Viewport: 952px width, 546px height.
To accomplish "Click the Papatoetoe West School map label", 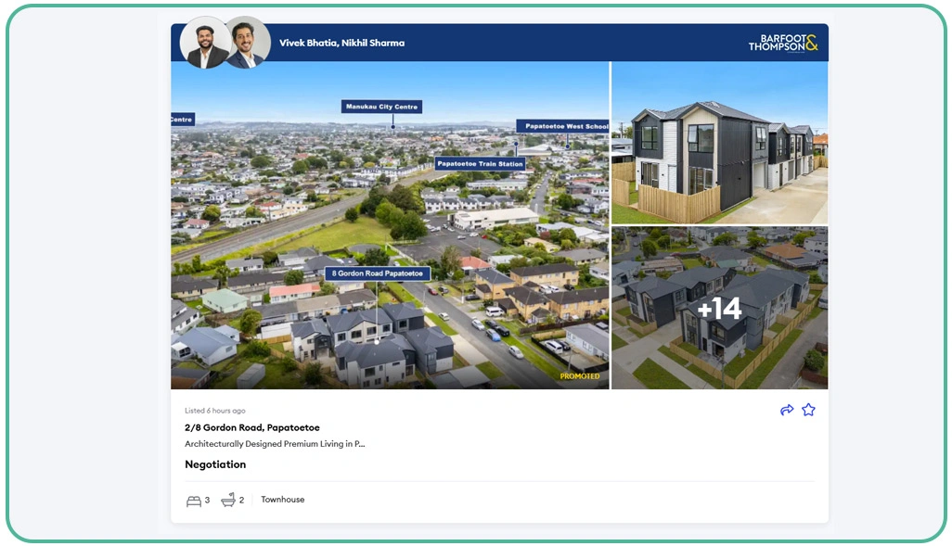I will [564, 126].
